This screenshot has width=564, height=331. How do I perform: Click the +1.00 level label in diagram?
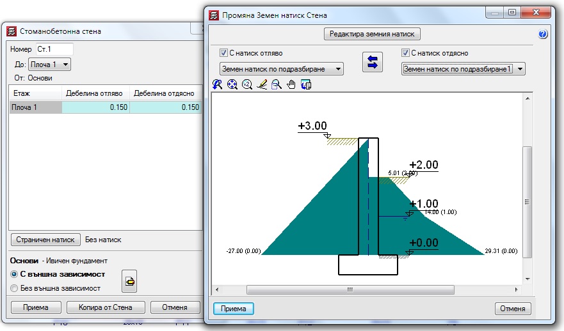[424, 204]
